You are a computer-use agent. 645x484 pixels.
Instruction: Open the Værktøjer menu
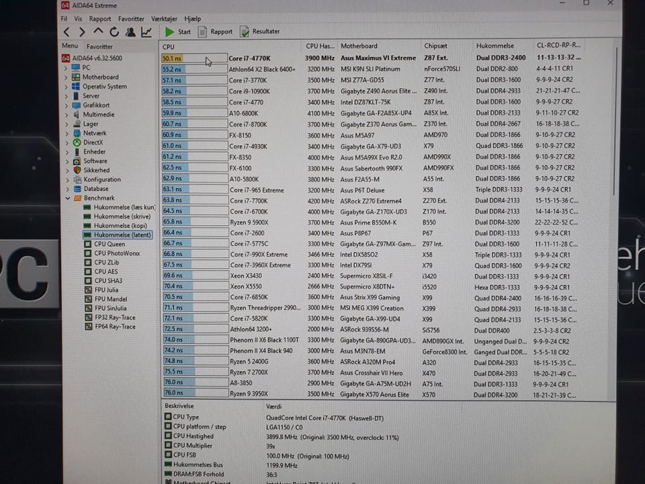click(x=164, y=19)
